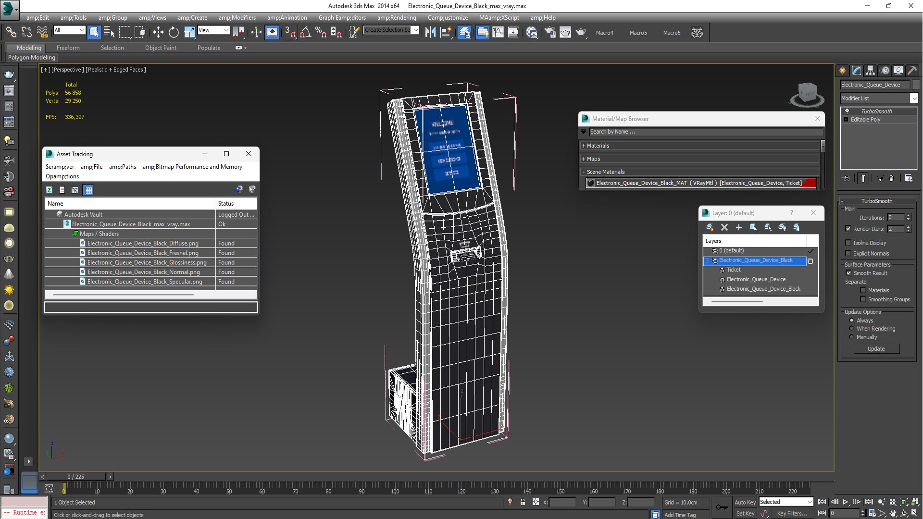923x519 pixels.
Task: Open the Modifier List dropdown
Action: click(x=879, y=98)
